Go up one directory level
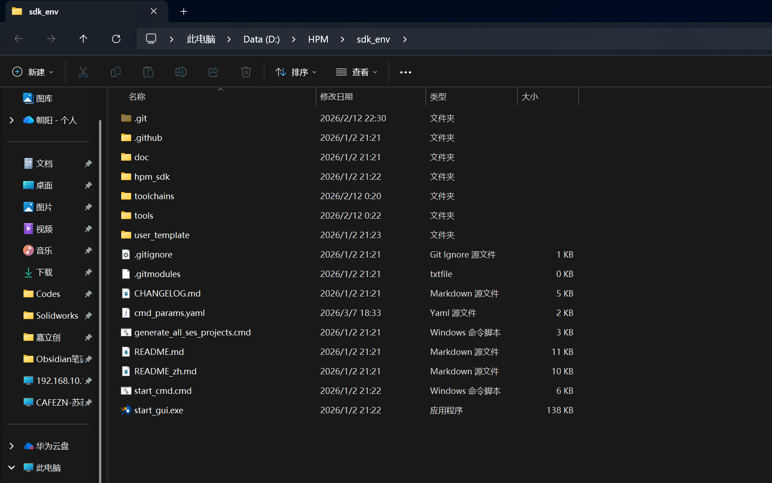Screen dimensions: 772x483 coord(83,39)
